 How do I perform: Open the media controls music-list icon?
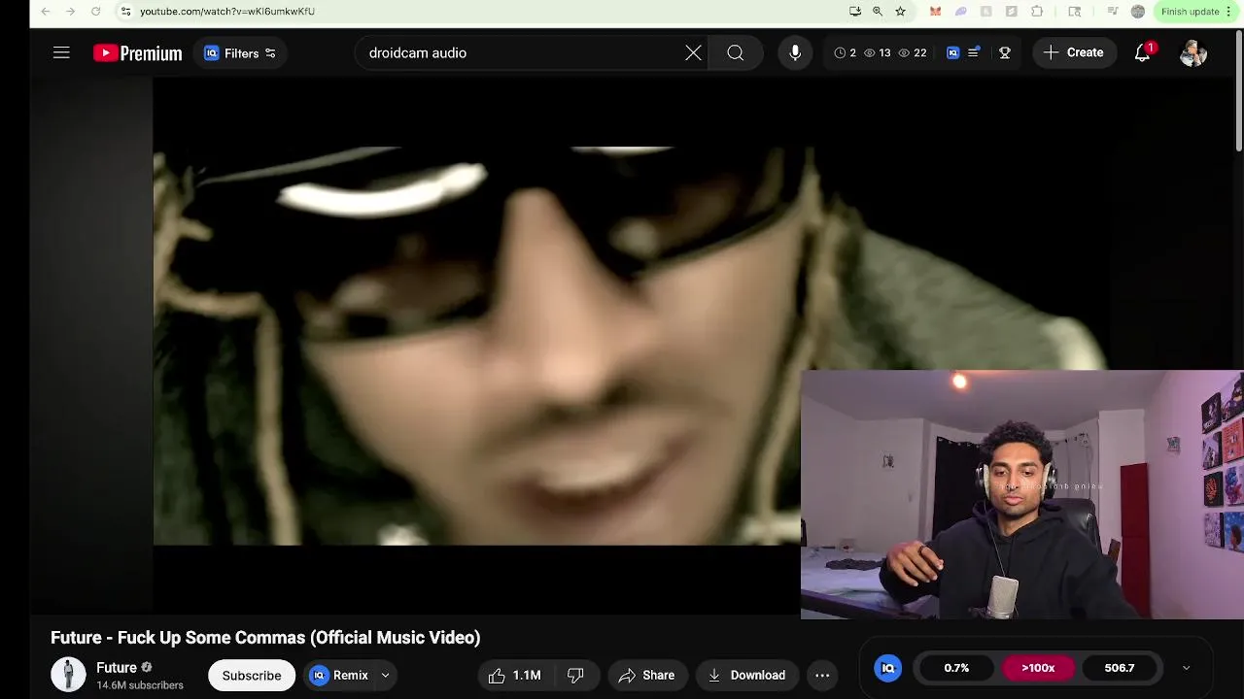(1113, 12)
